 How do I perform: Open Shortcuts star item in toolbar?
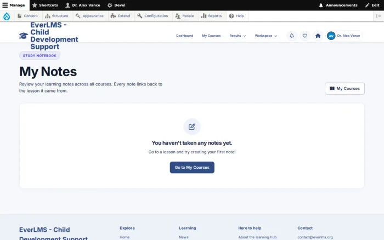pyautogui.click(x=45, y=5)
